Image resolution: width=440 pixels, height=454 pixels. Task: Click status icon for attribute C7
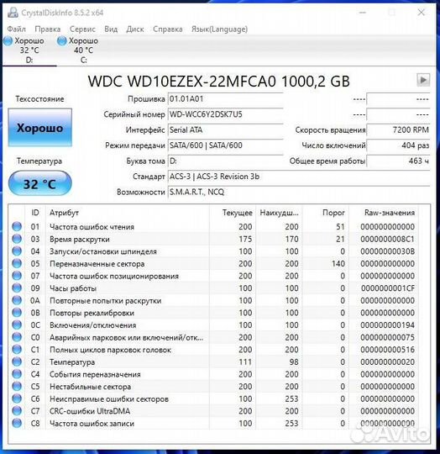pyautogui.click(x=17, y=411)
